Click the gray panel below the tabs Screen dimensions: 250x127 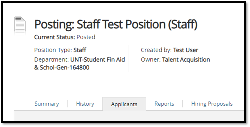(129, 116)
